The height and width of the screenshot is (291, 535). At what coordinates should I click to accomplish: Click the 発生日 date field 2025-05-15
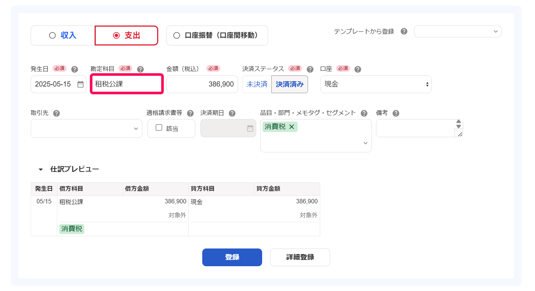[58, 84]
